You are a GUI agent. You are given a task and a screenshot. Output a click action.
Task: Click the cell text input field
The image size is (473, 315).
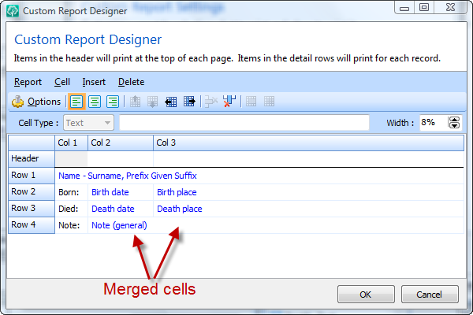coord(244,123)
